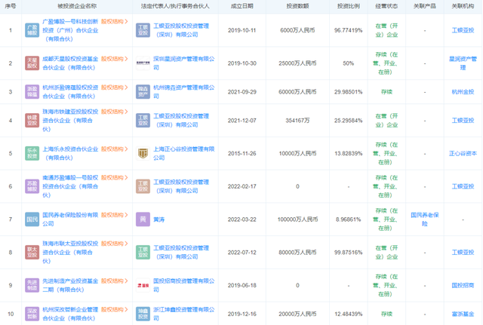
Task: Click the 天星股权 red logo in row 2
Action: [x=32, y=63]
